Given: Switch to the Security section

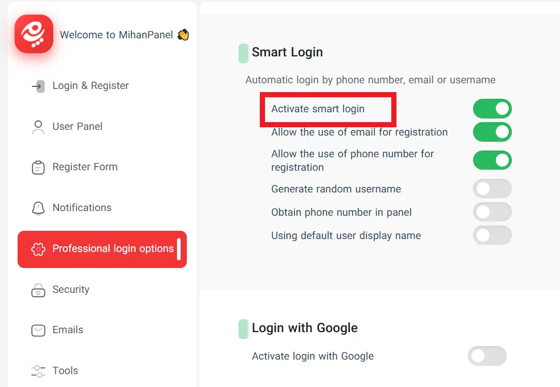Looking at the screenshot, I should point(70,290).
